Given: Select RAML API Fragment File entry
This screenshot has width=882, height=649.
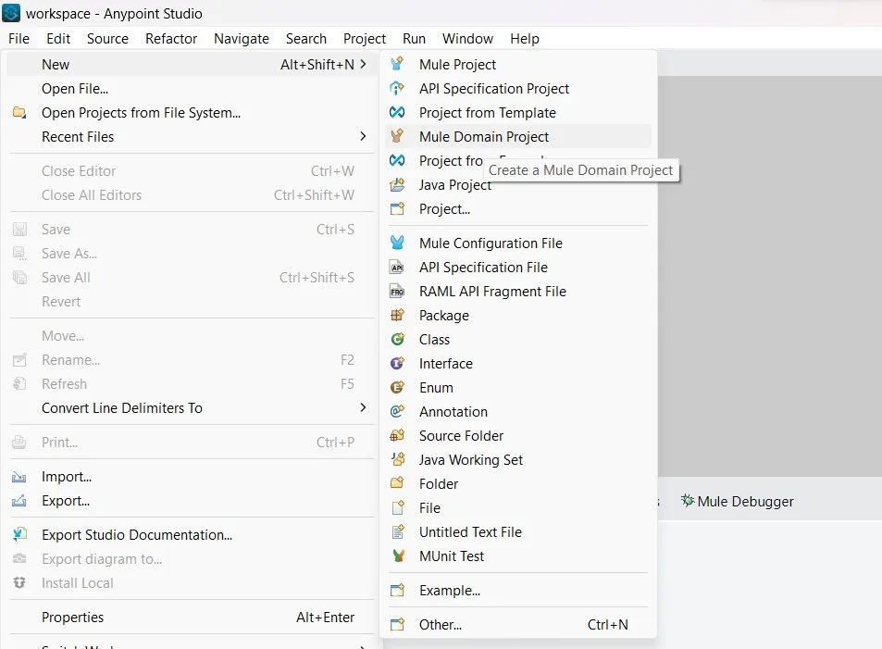Looking at the screenshot, I should (x=518, y=291).
